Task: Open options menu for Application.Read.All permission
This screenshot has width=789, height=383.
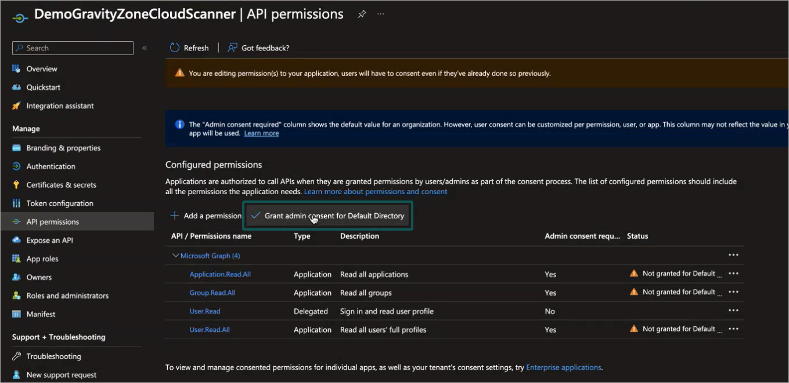Action: 733,273
